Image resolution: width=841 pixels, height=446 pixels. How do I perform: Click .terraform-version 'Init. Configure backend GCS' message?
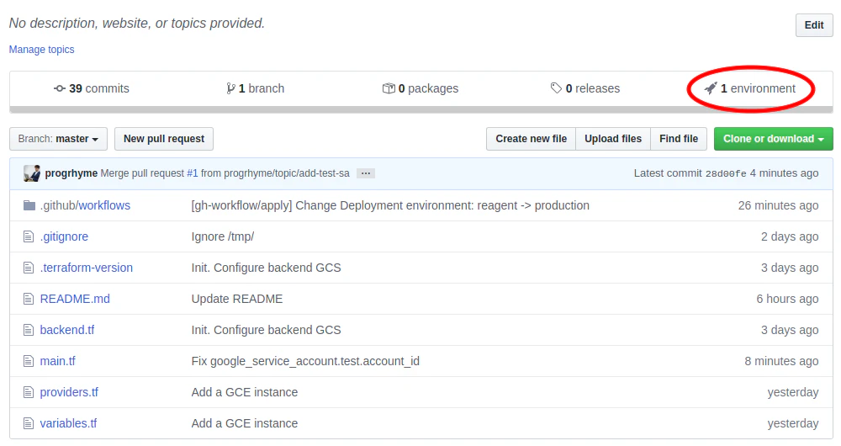coord(266,268)
